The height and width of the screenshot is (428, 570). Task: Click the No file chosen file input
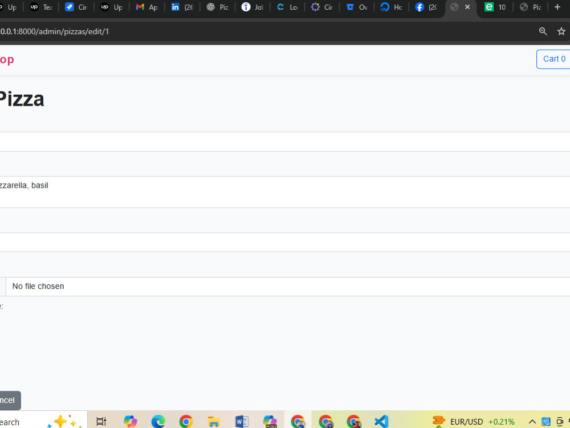(x=285, y=286)
